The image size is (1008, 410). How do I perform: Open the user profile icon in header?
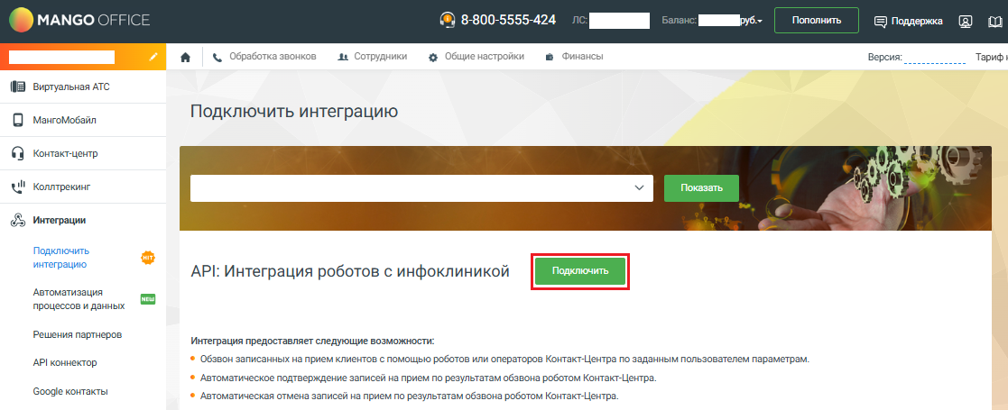click(x=966, y=21)
